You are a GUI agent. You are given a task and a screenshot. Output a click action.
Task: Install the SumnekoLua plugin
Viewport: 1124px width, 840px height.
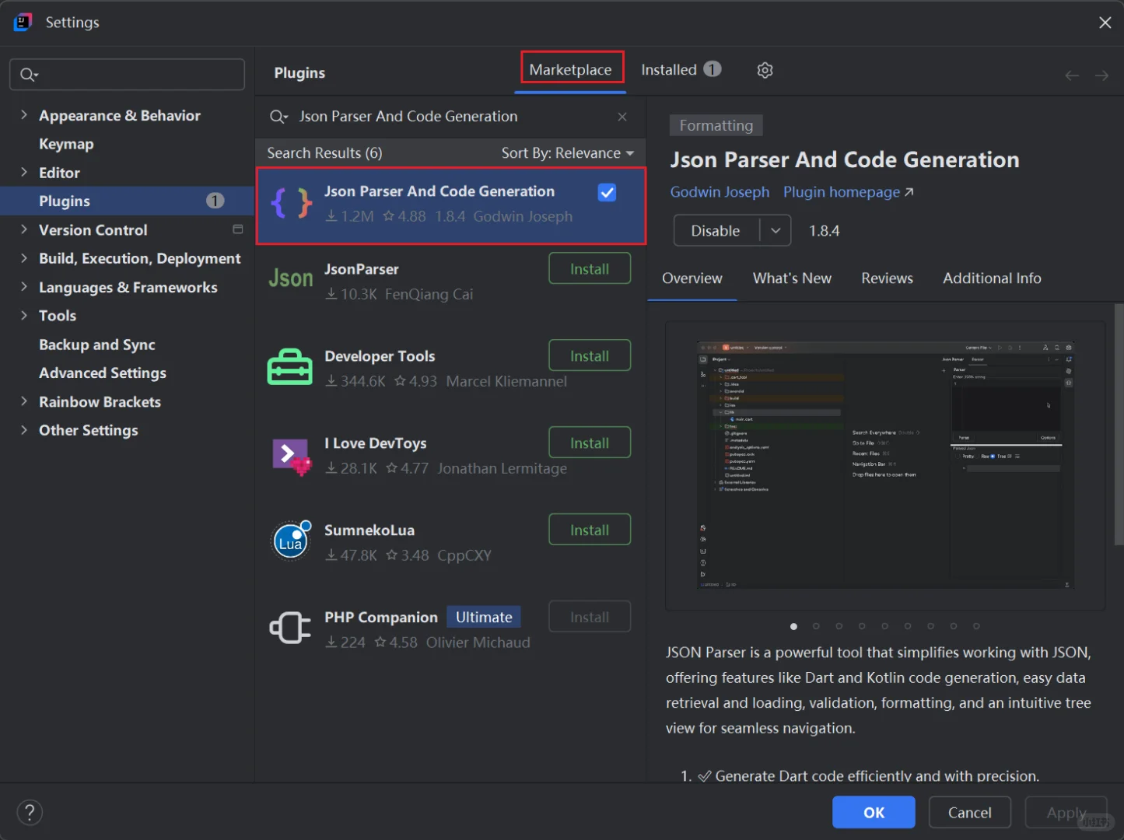click(x=590, y=530)
